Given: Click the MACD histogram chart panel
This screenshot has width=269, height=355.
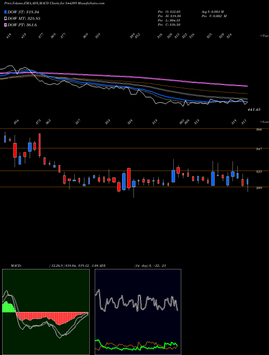Looking at the screenshot, I should tap(46, 312).
